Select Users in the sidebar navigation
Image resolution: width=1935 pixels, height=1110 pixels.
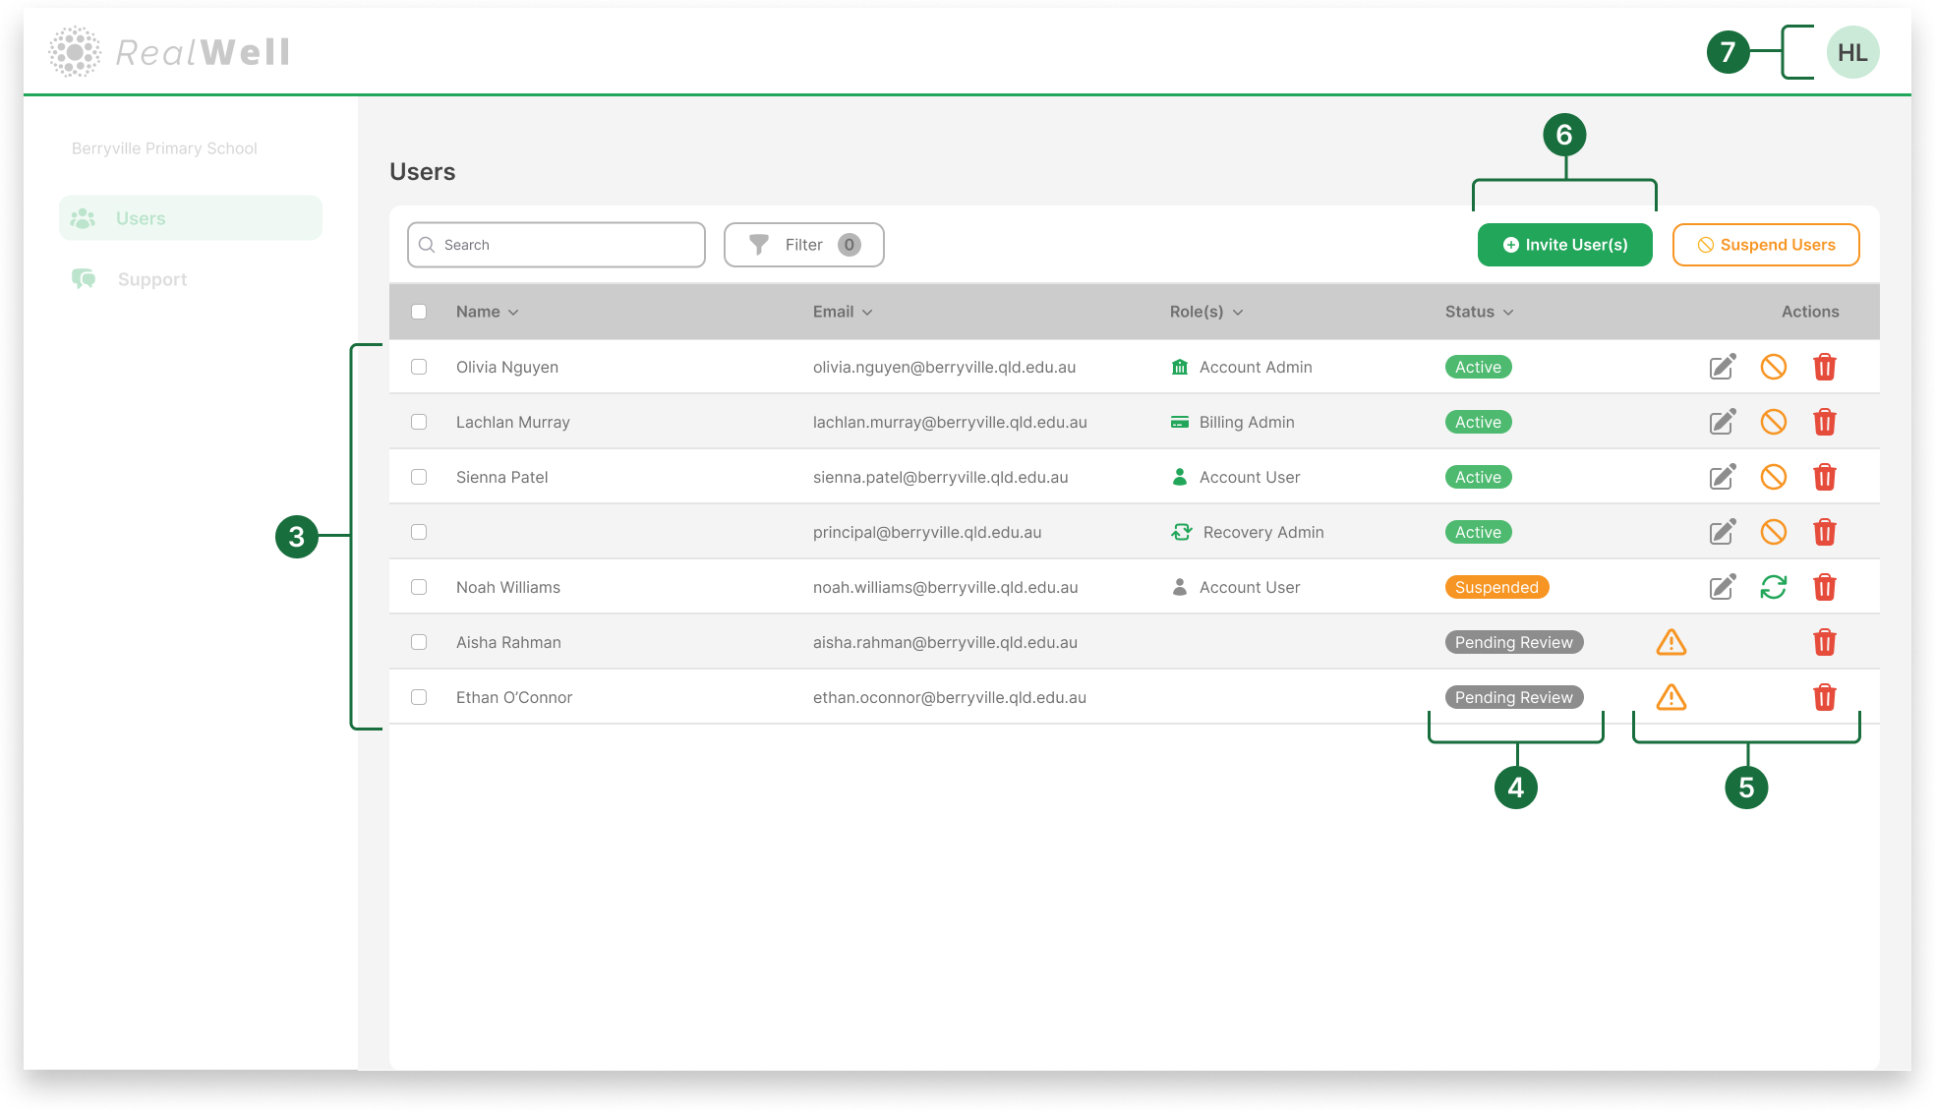point(141,217)
